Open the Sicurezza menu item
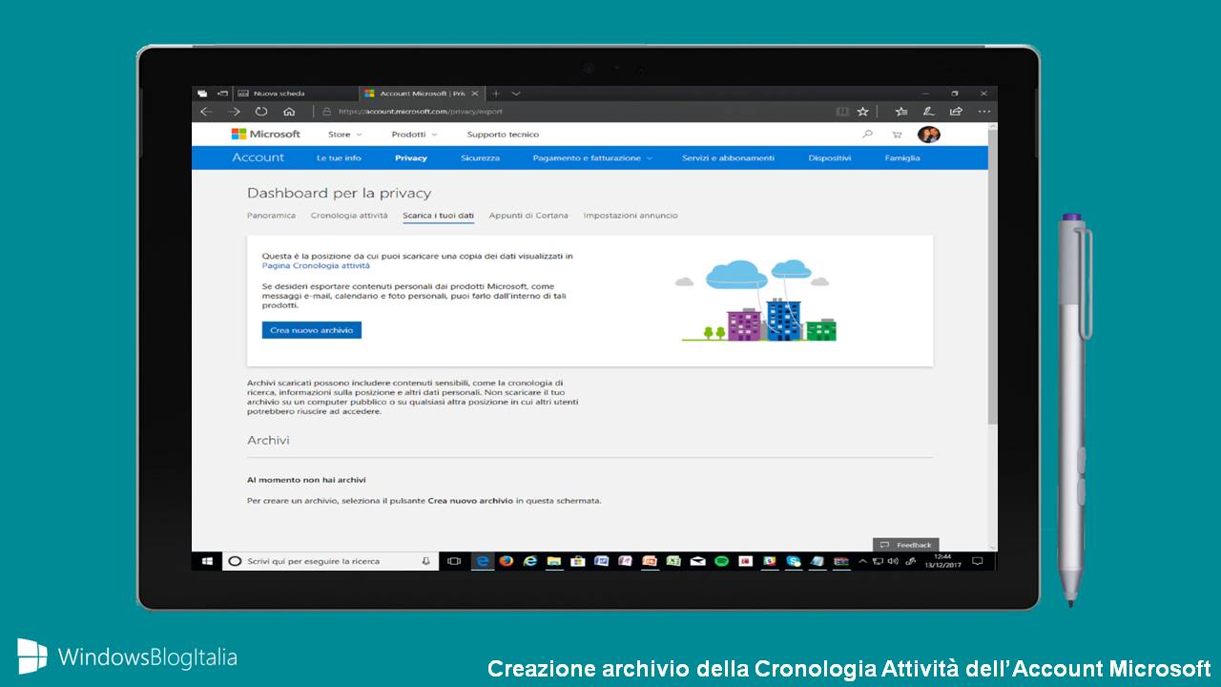The width and height of the screenshot is (1221, 687). (480, 158)
